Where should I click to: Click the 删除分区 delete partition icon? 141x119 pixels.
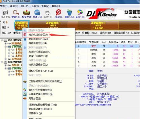pos(70,14)
